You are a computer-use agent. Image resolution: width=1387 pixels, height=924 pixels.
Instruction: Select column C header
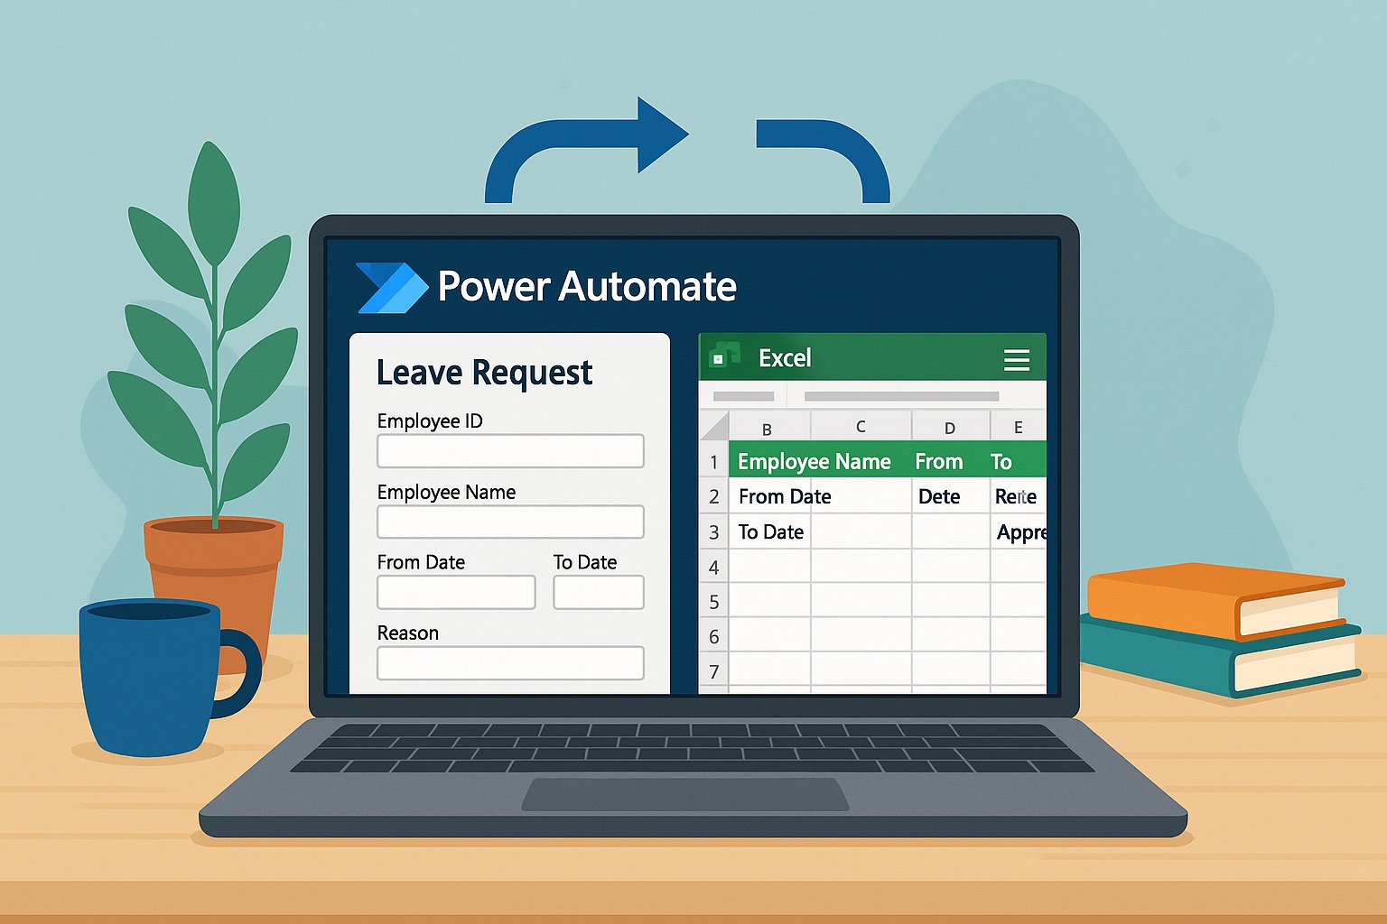(x=861, y=427)
